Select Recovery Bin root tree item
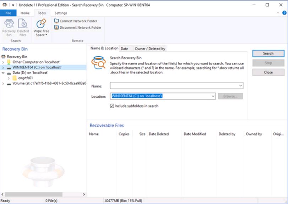The width and height of the screenshot is (288, 204). click(17, 57)
